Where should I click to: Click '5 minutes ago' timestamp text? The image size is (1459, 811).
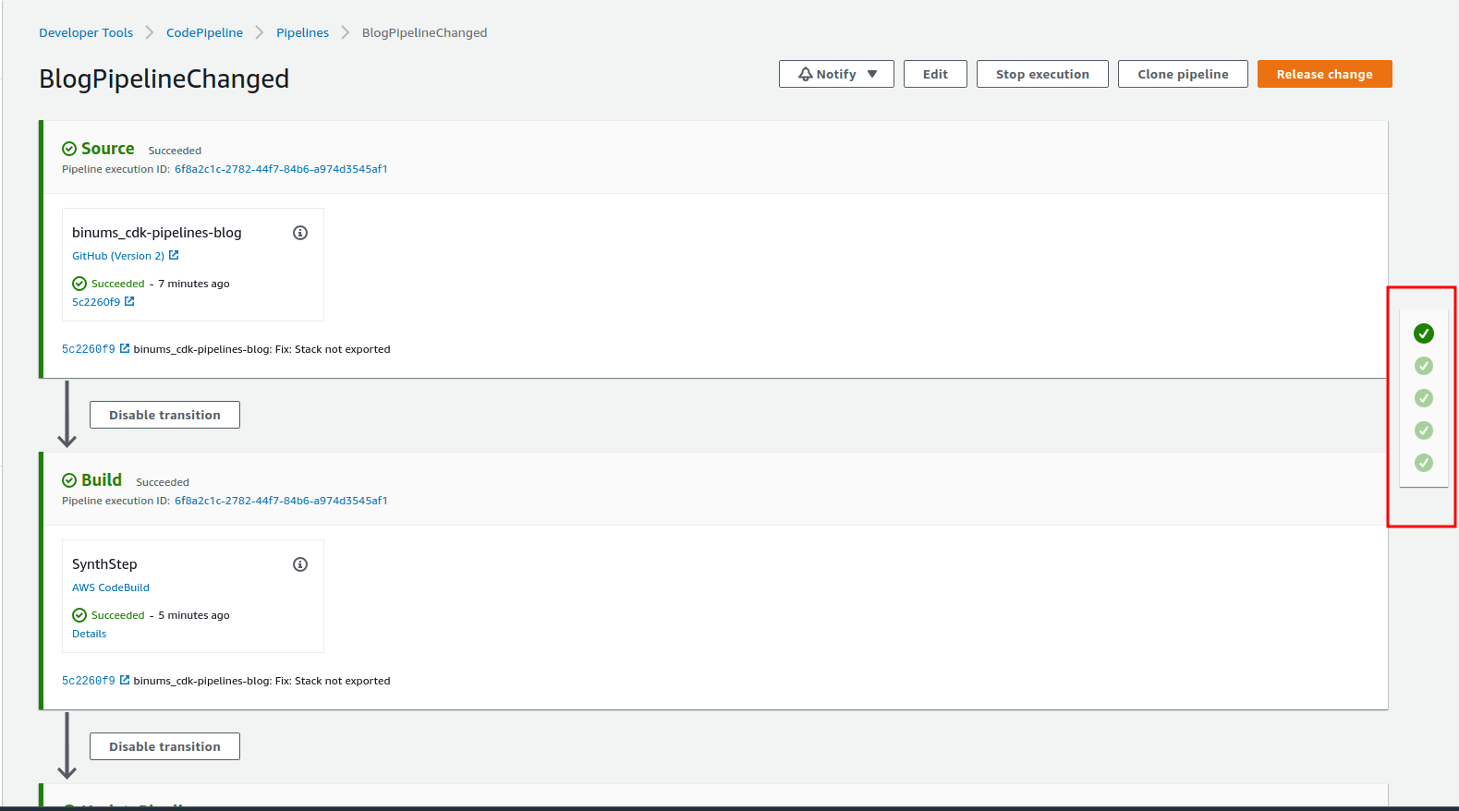tap(194, 615)
